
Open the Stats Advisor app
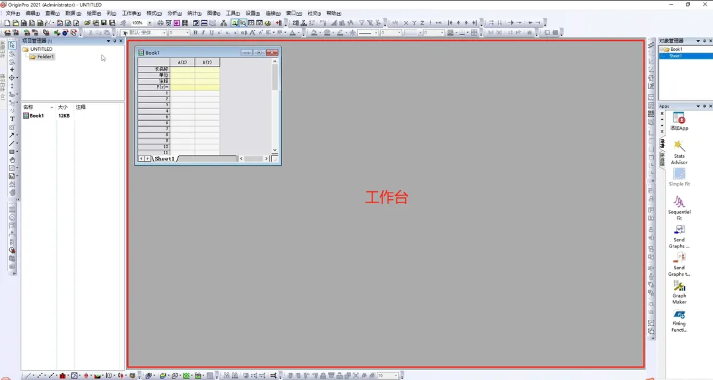[x=679, y=152]
